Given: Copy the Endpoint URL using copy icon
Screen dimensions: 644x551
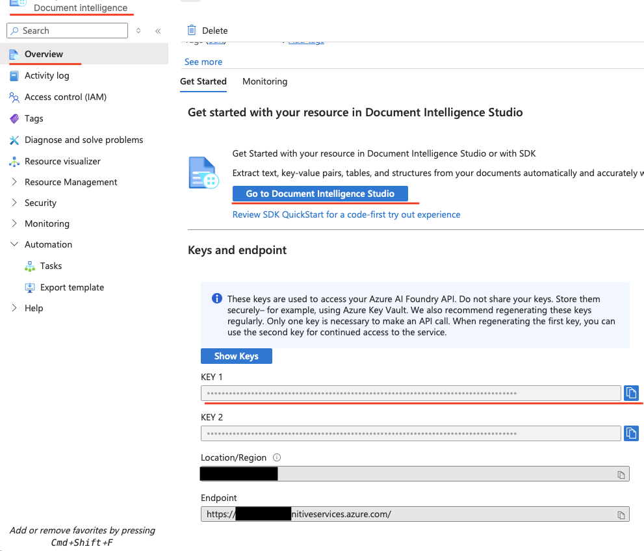Looking at the screenshot, I should point(621,515).
